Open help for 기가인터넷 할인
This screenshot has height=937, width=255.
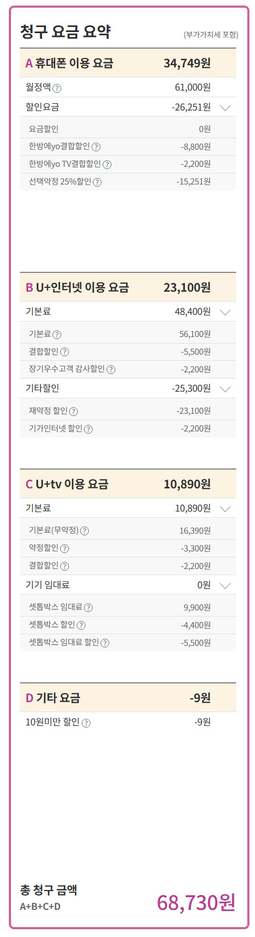pyautogui.click(x=88, y=429)
